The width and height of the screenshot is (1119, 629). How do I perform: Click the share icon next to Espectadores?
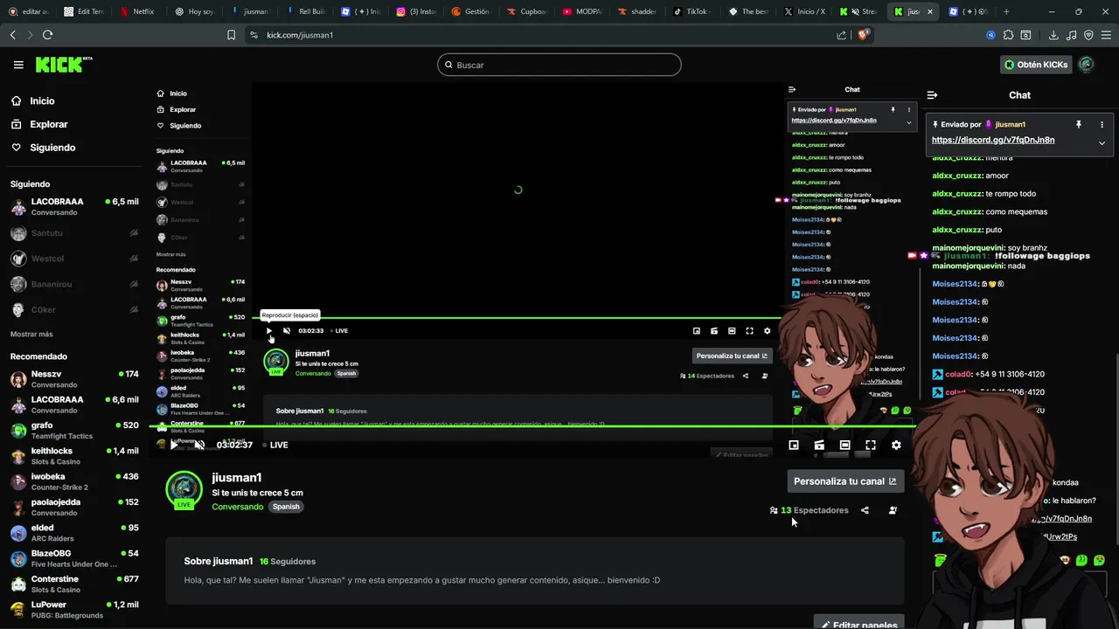tap(865, 510)
